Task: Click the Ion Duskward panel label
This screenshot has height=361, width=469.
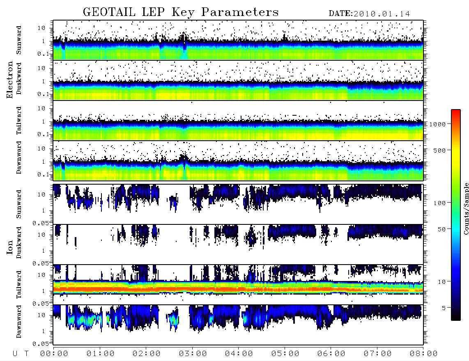Action: [x=19, y=243]
